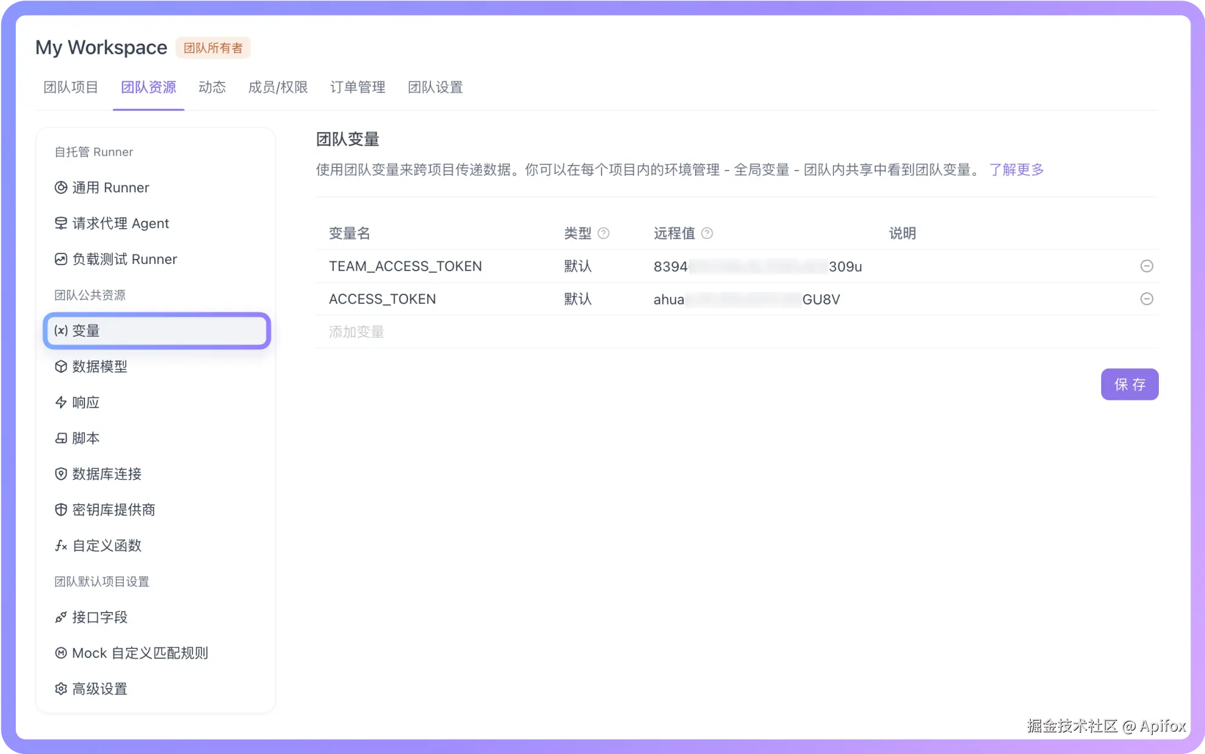The width and height of the screenshot is (1205, 754).
Task: Delete the ACCESS_TOKEN row via minus icon
Action: [1146, 298]
